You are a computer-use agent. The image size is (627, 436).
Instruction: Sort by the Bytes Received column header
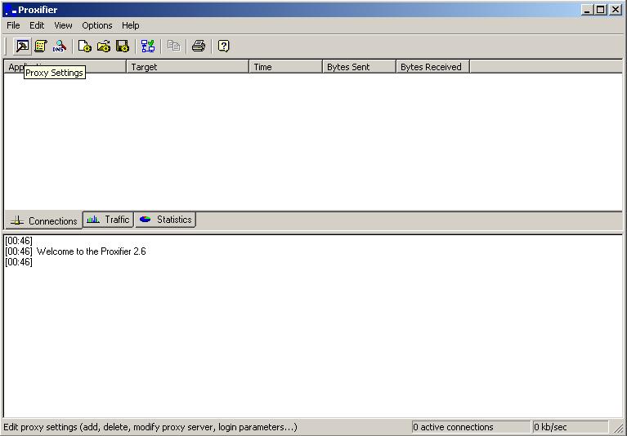point(432,67)
